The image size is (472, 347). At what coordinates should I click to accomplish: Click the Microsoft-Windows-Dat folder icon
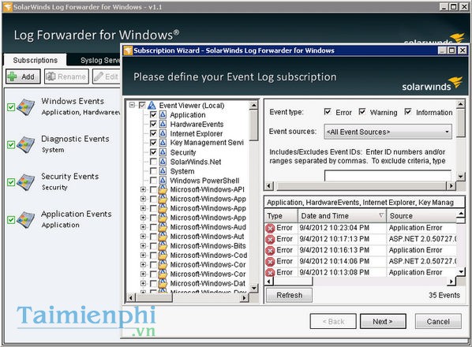click(163, 283)
